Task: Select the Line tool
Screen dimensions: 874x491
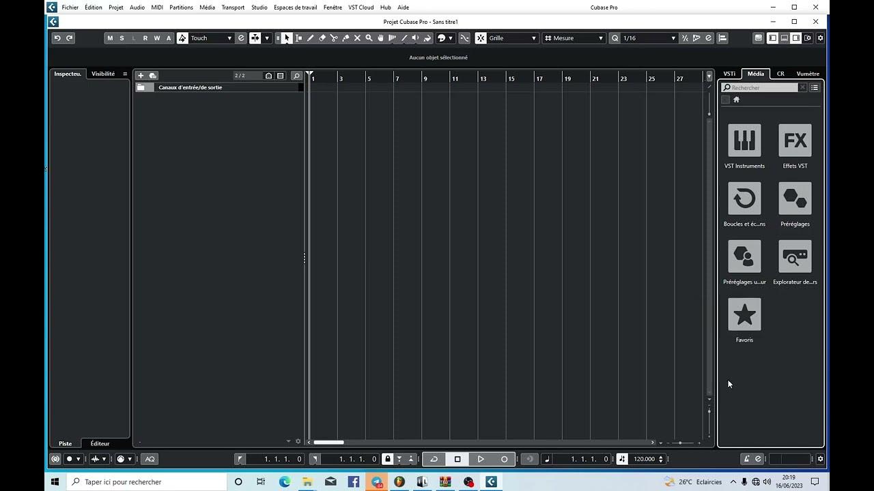Action: (404, 38)
